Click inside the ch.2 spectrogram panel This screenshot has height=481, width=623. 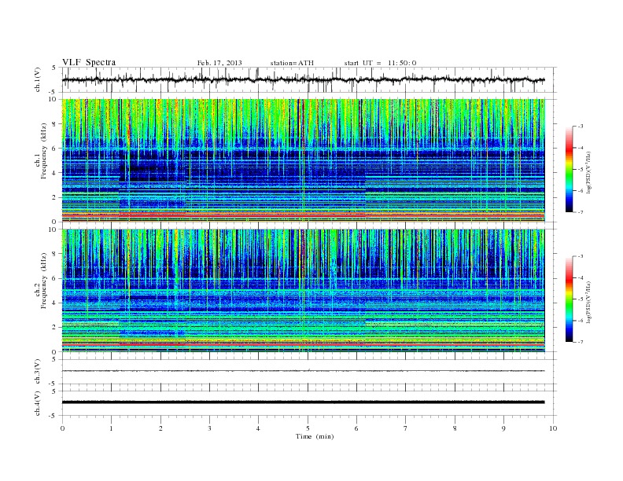point(304,291)
